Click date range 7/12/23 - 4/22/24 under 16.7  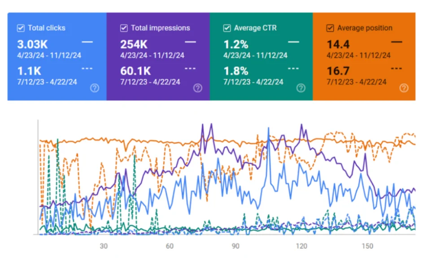pyautogui.click(x=356, y=82)
